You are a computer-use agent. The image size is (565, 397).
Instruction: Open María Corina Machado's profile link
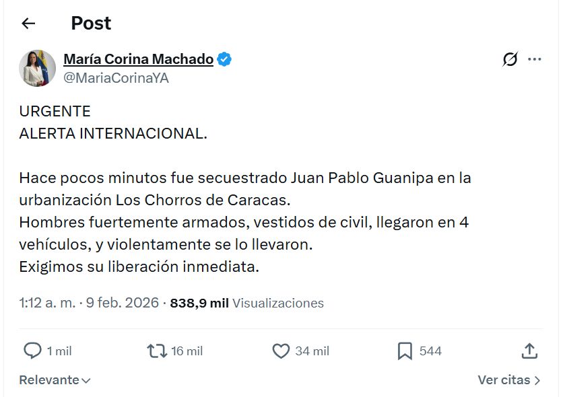tap(137, 59)
